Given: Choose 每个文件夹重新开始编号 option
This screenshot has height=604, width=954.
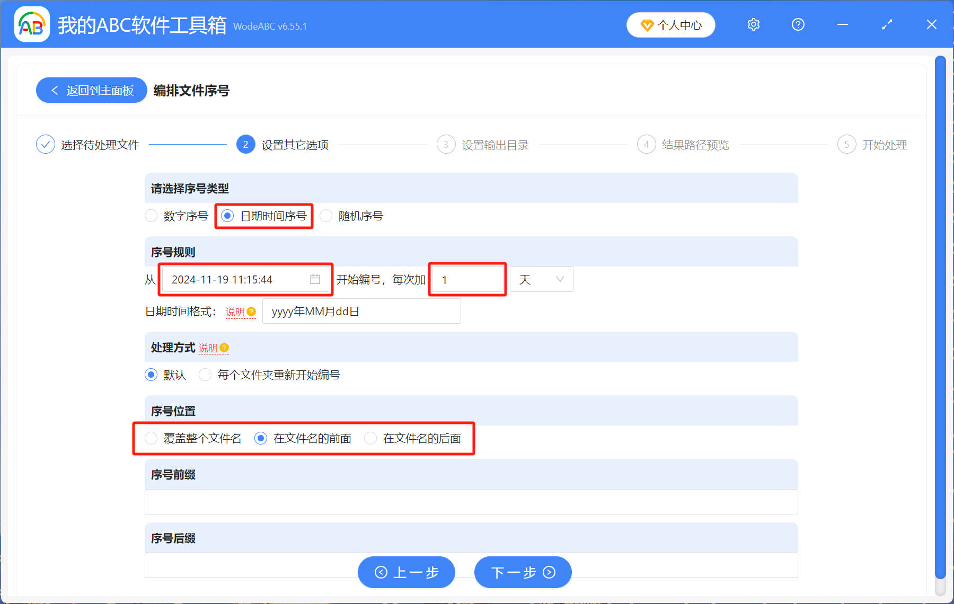Looking at the screenshot, I should click(206, 375).
